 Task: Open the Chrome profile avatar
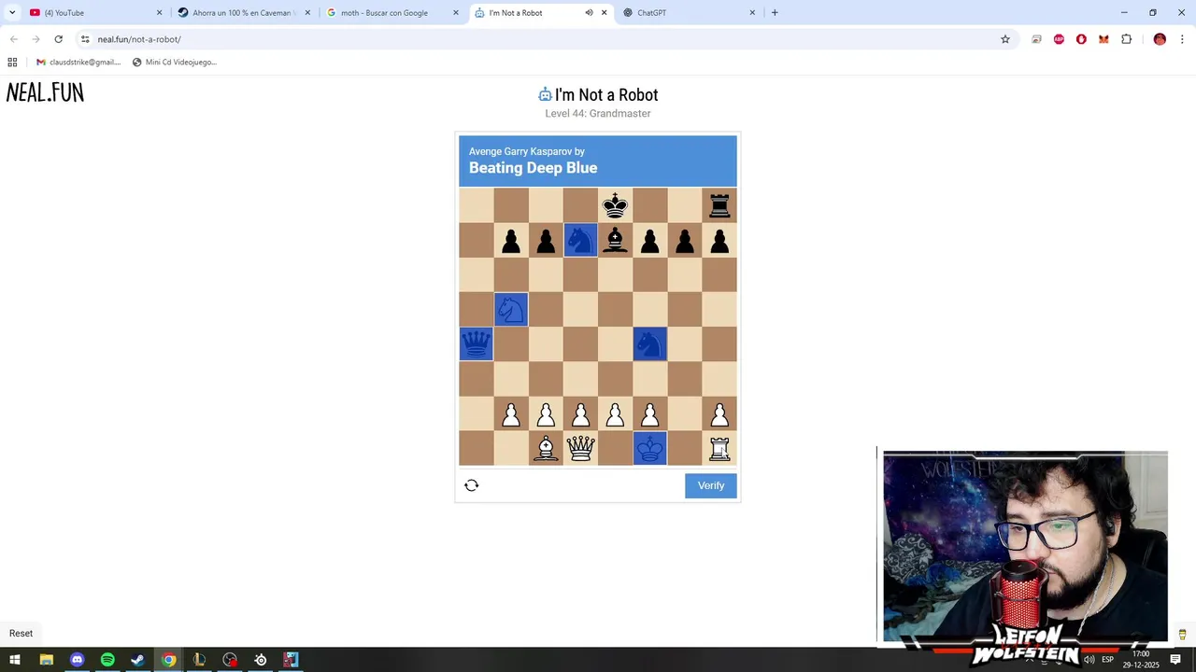pyautogui.click(x=1160, y=39)
